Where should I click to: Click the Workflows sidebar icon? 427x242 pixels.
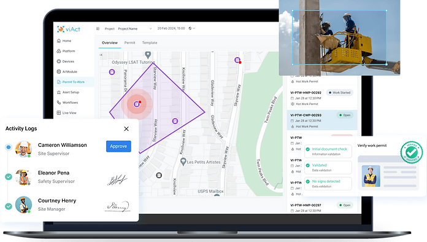pos(58,103)
